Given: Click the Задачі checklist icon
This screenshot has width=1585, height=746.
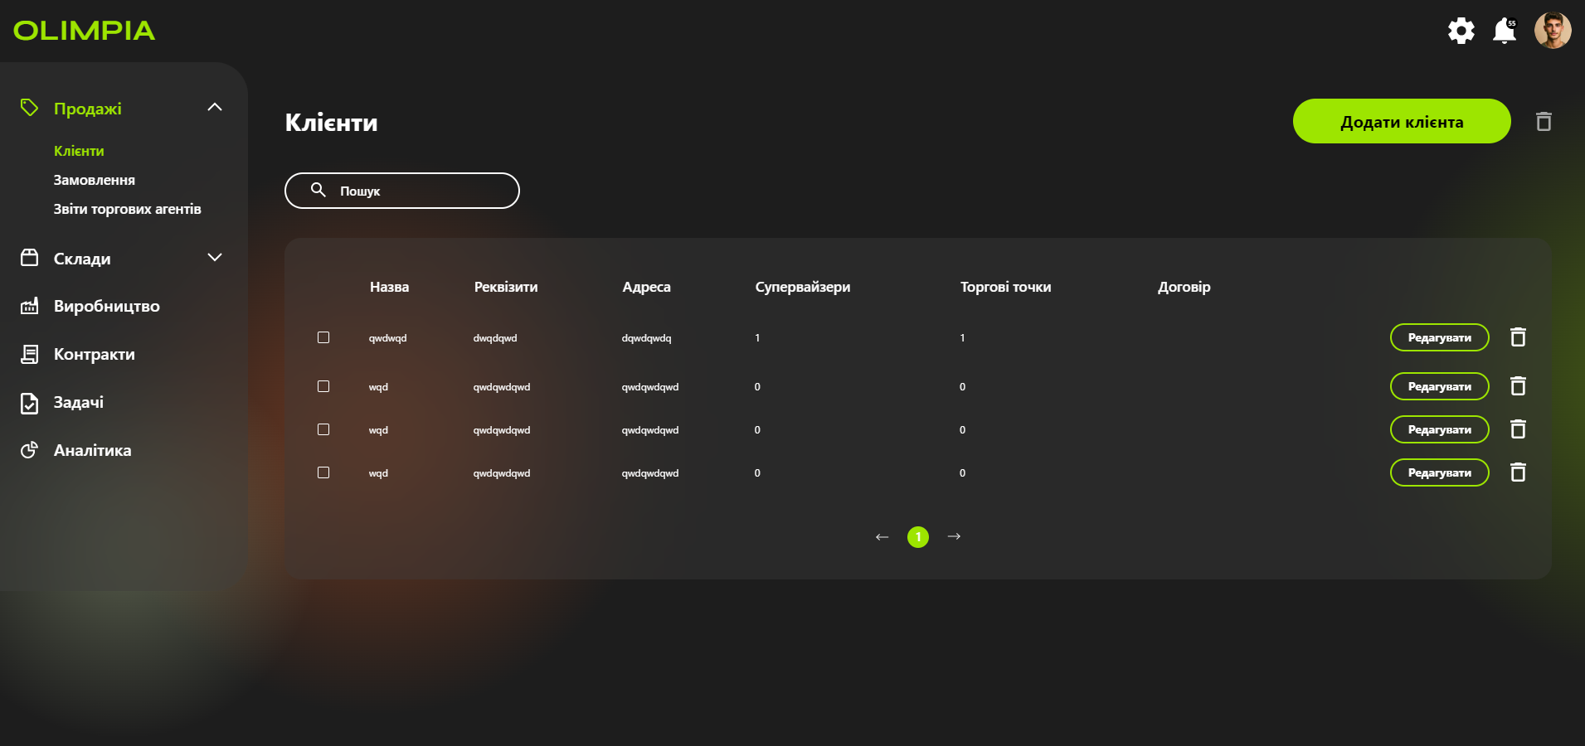Looking at the screenshot, I should tap(29, 403).
